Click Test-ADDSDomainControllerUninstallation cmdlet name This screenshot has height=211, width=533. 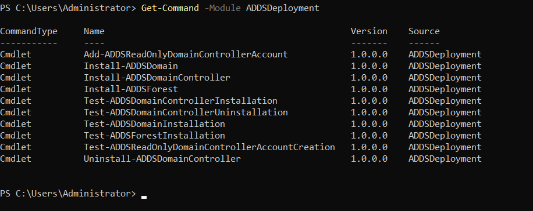[x=186, y=112]
